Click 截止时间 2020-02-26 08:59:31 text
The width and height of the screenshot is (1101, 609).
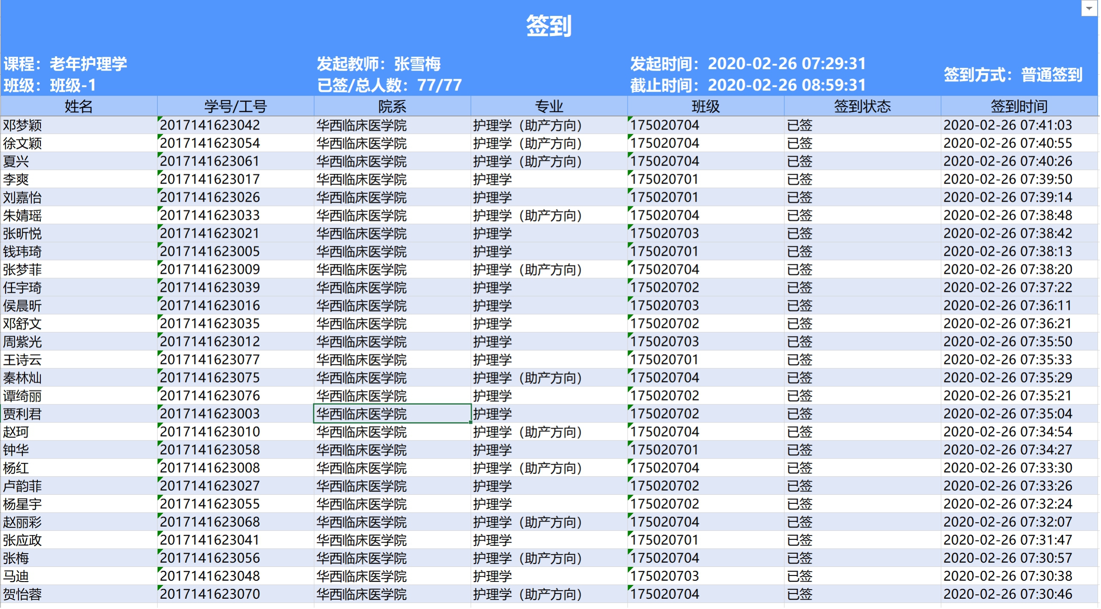coord(748,85)
